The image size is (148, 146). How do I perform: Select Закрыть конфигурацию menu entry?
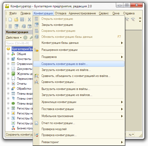79,25
